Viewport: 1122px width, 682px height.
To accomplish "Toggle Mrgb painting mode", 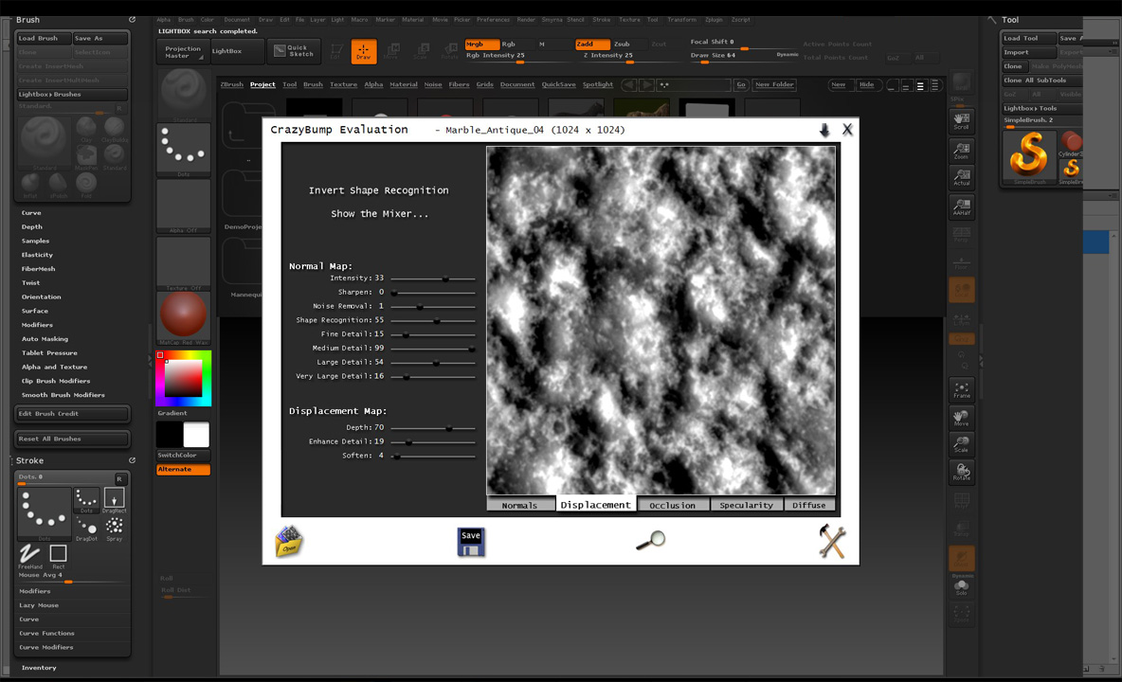I will (x=483, y=43).
